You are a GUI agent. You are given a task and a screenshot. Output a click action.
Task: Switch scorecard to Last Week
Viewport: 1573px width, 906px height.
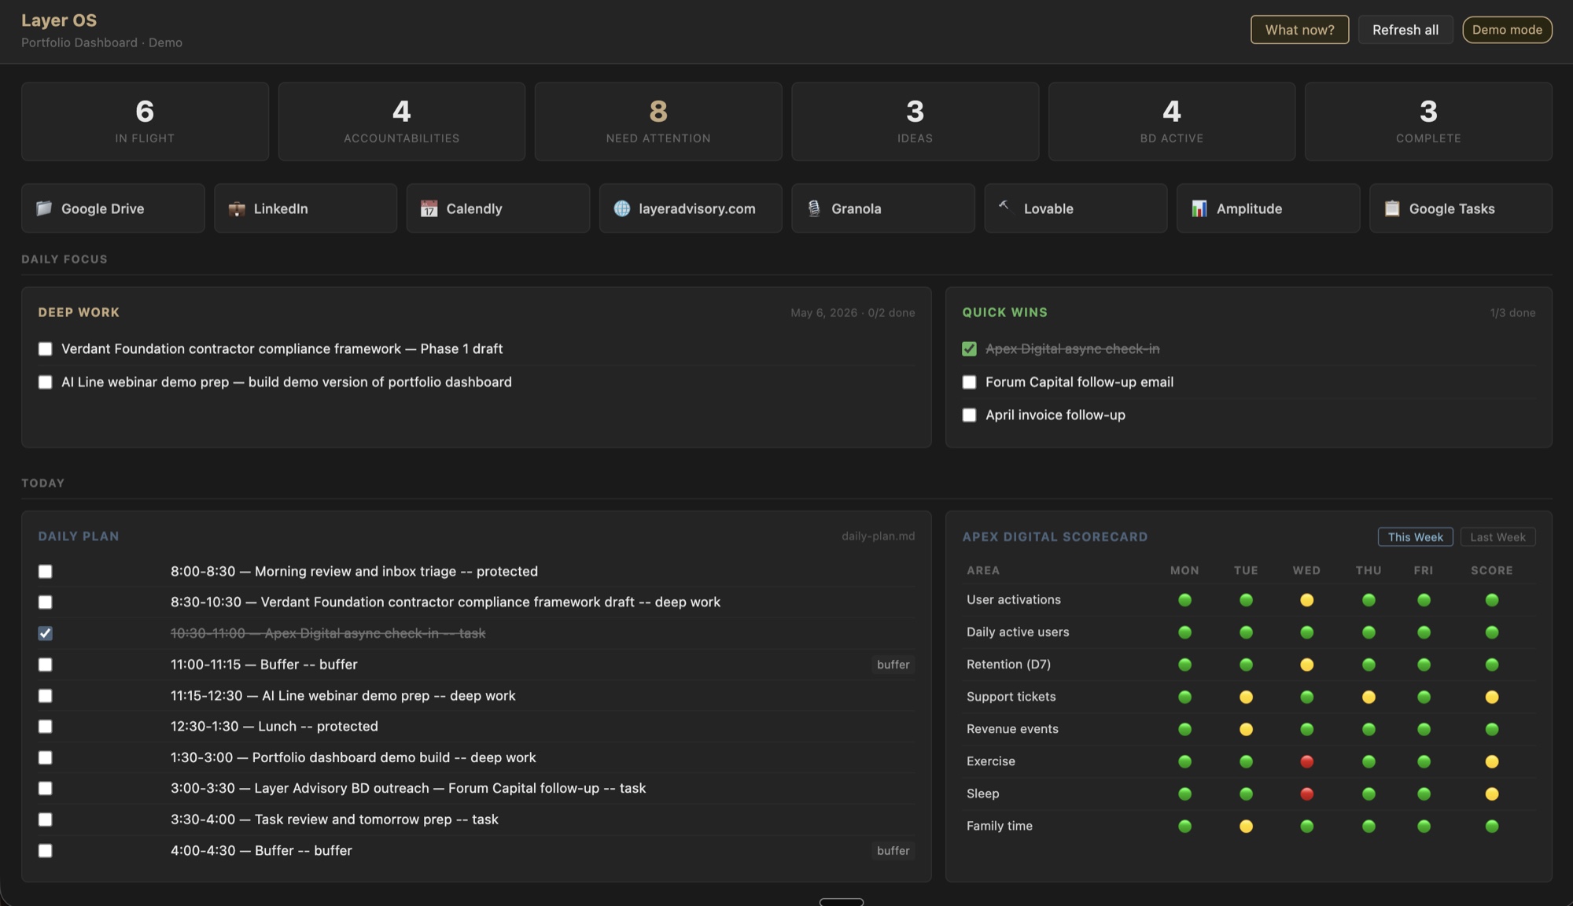click(1497, 537)
